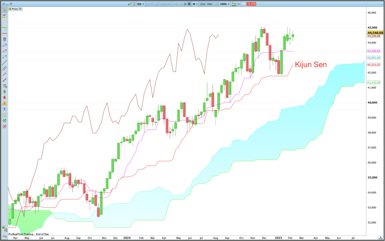Image resolution: width=385 pixels, height=241 pixels.
Task: Click the alarm bell icon in sidebar
Action: (5, 16)
